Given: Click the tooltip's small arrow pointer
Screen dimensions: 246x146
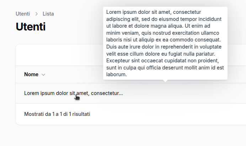Looking at the screenshot, I should [165, 81].
